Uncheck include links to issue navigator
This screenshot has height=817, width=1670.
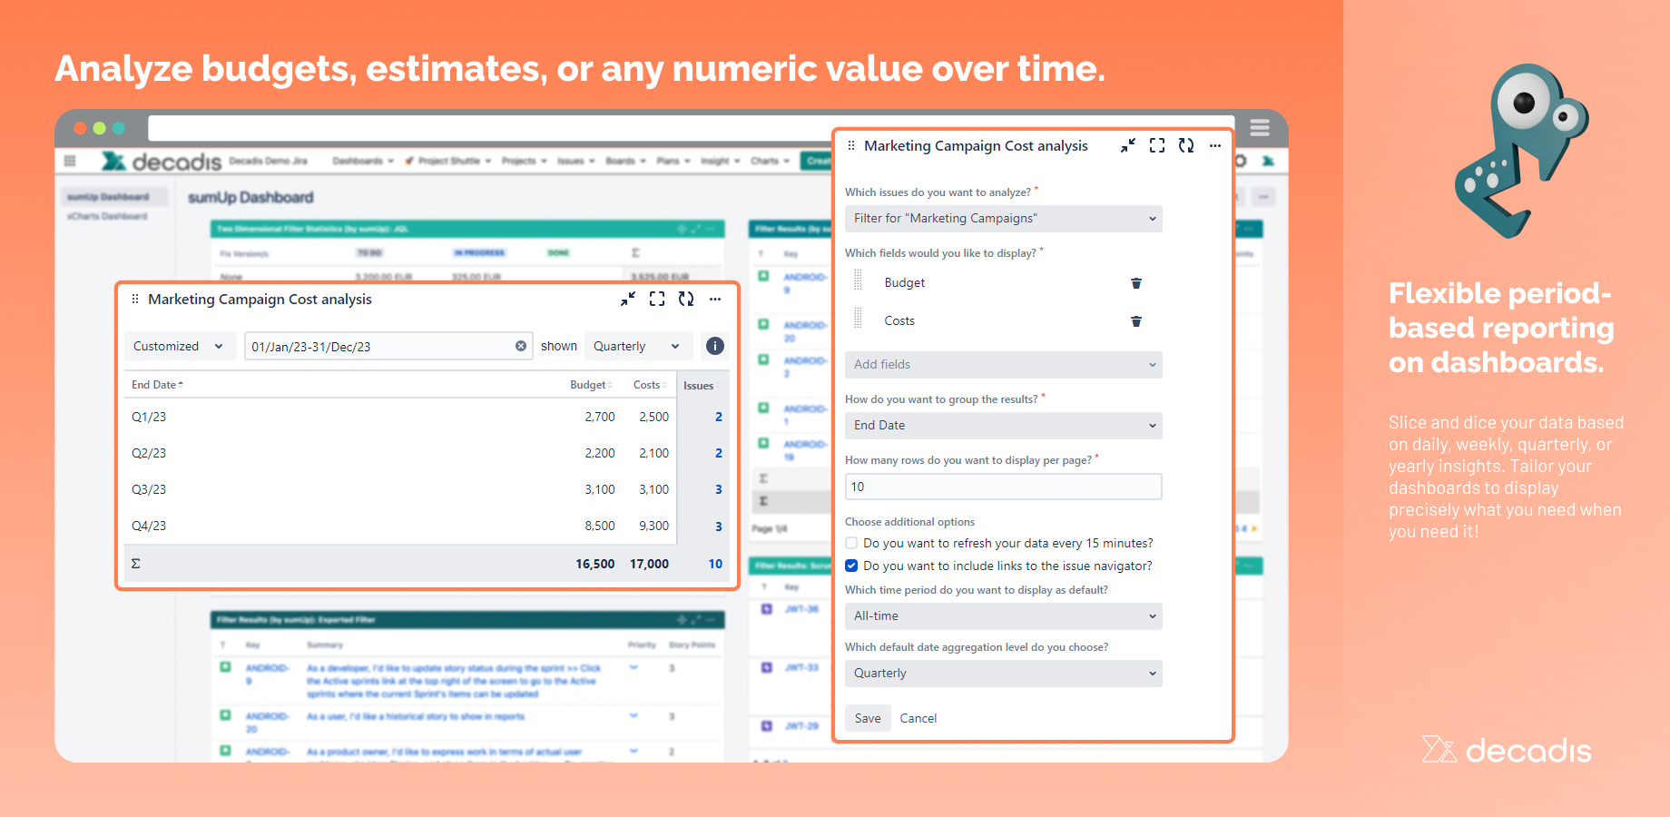(x=851, y=566)
